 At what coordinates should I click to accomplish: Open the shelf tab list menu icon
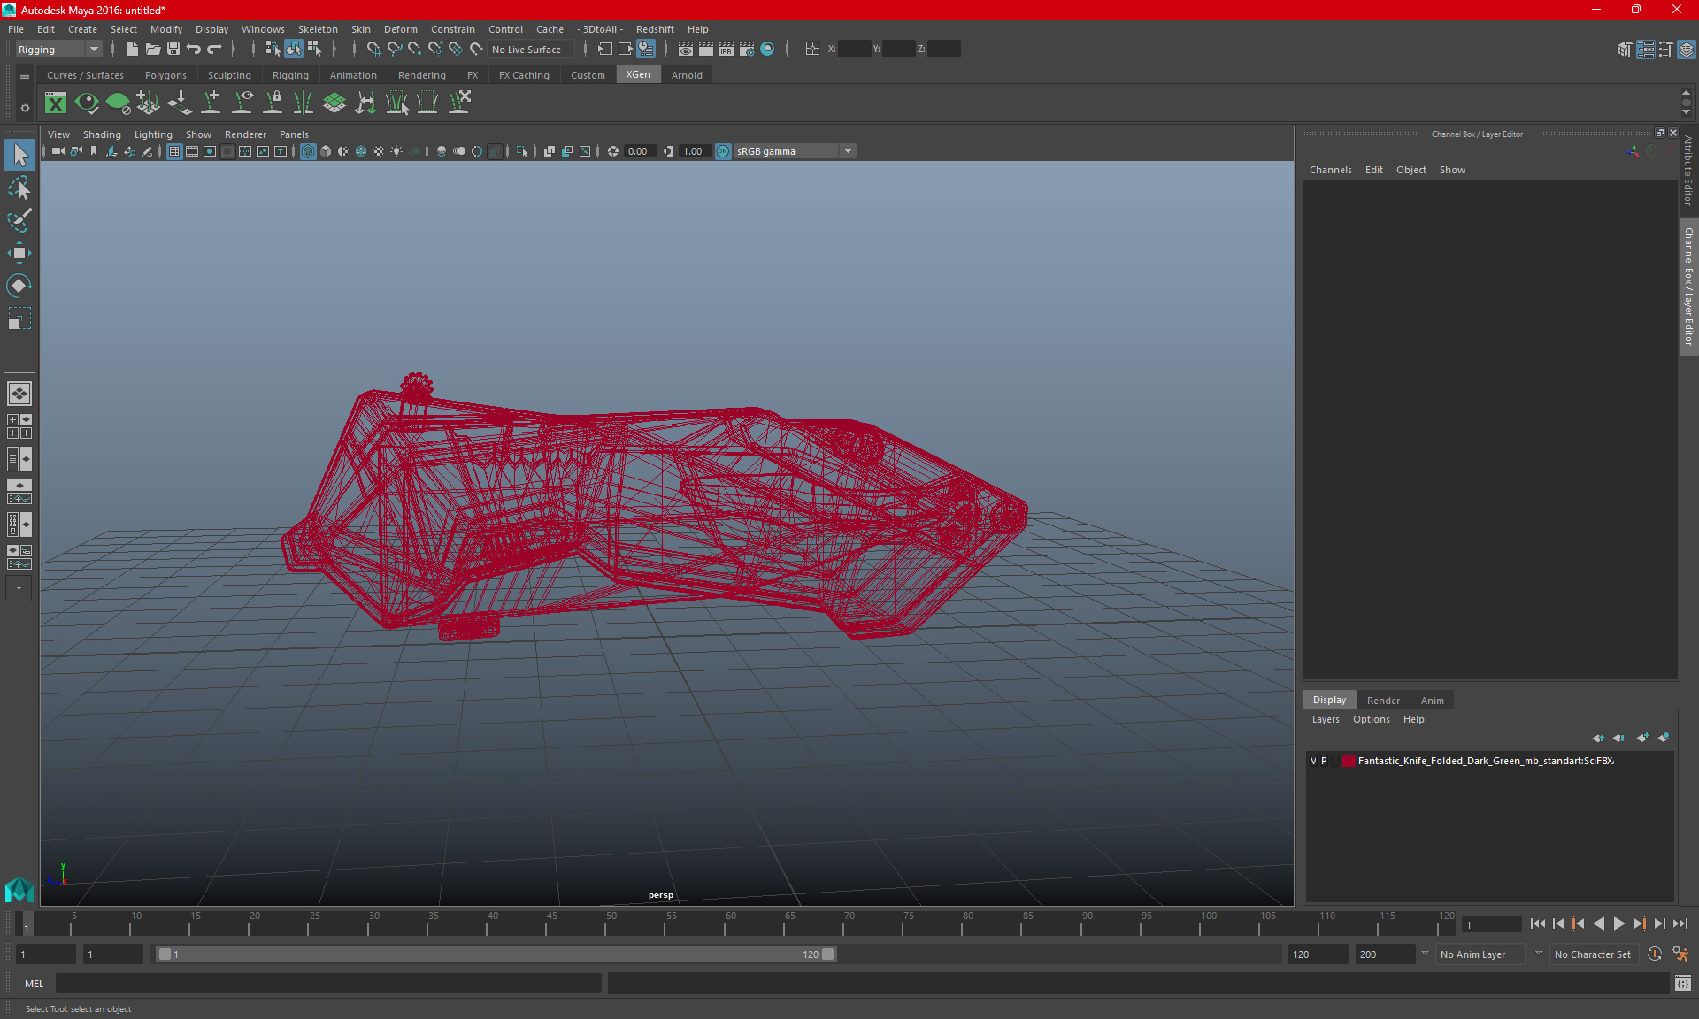click(x=25, y=77)
